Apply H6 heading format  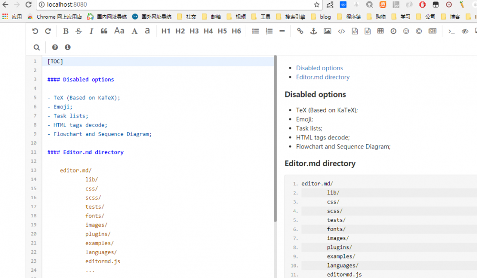236,31
